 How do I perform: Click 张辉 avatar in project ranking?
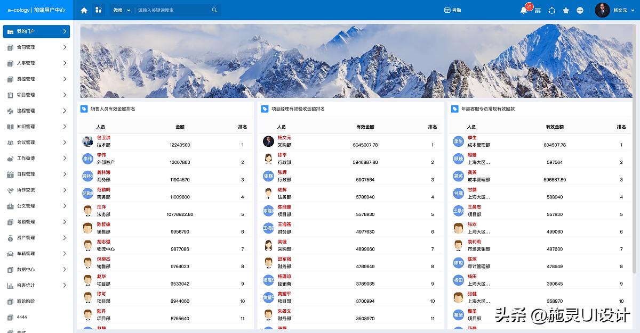click(x=268, y=176)
